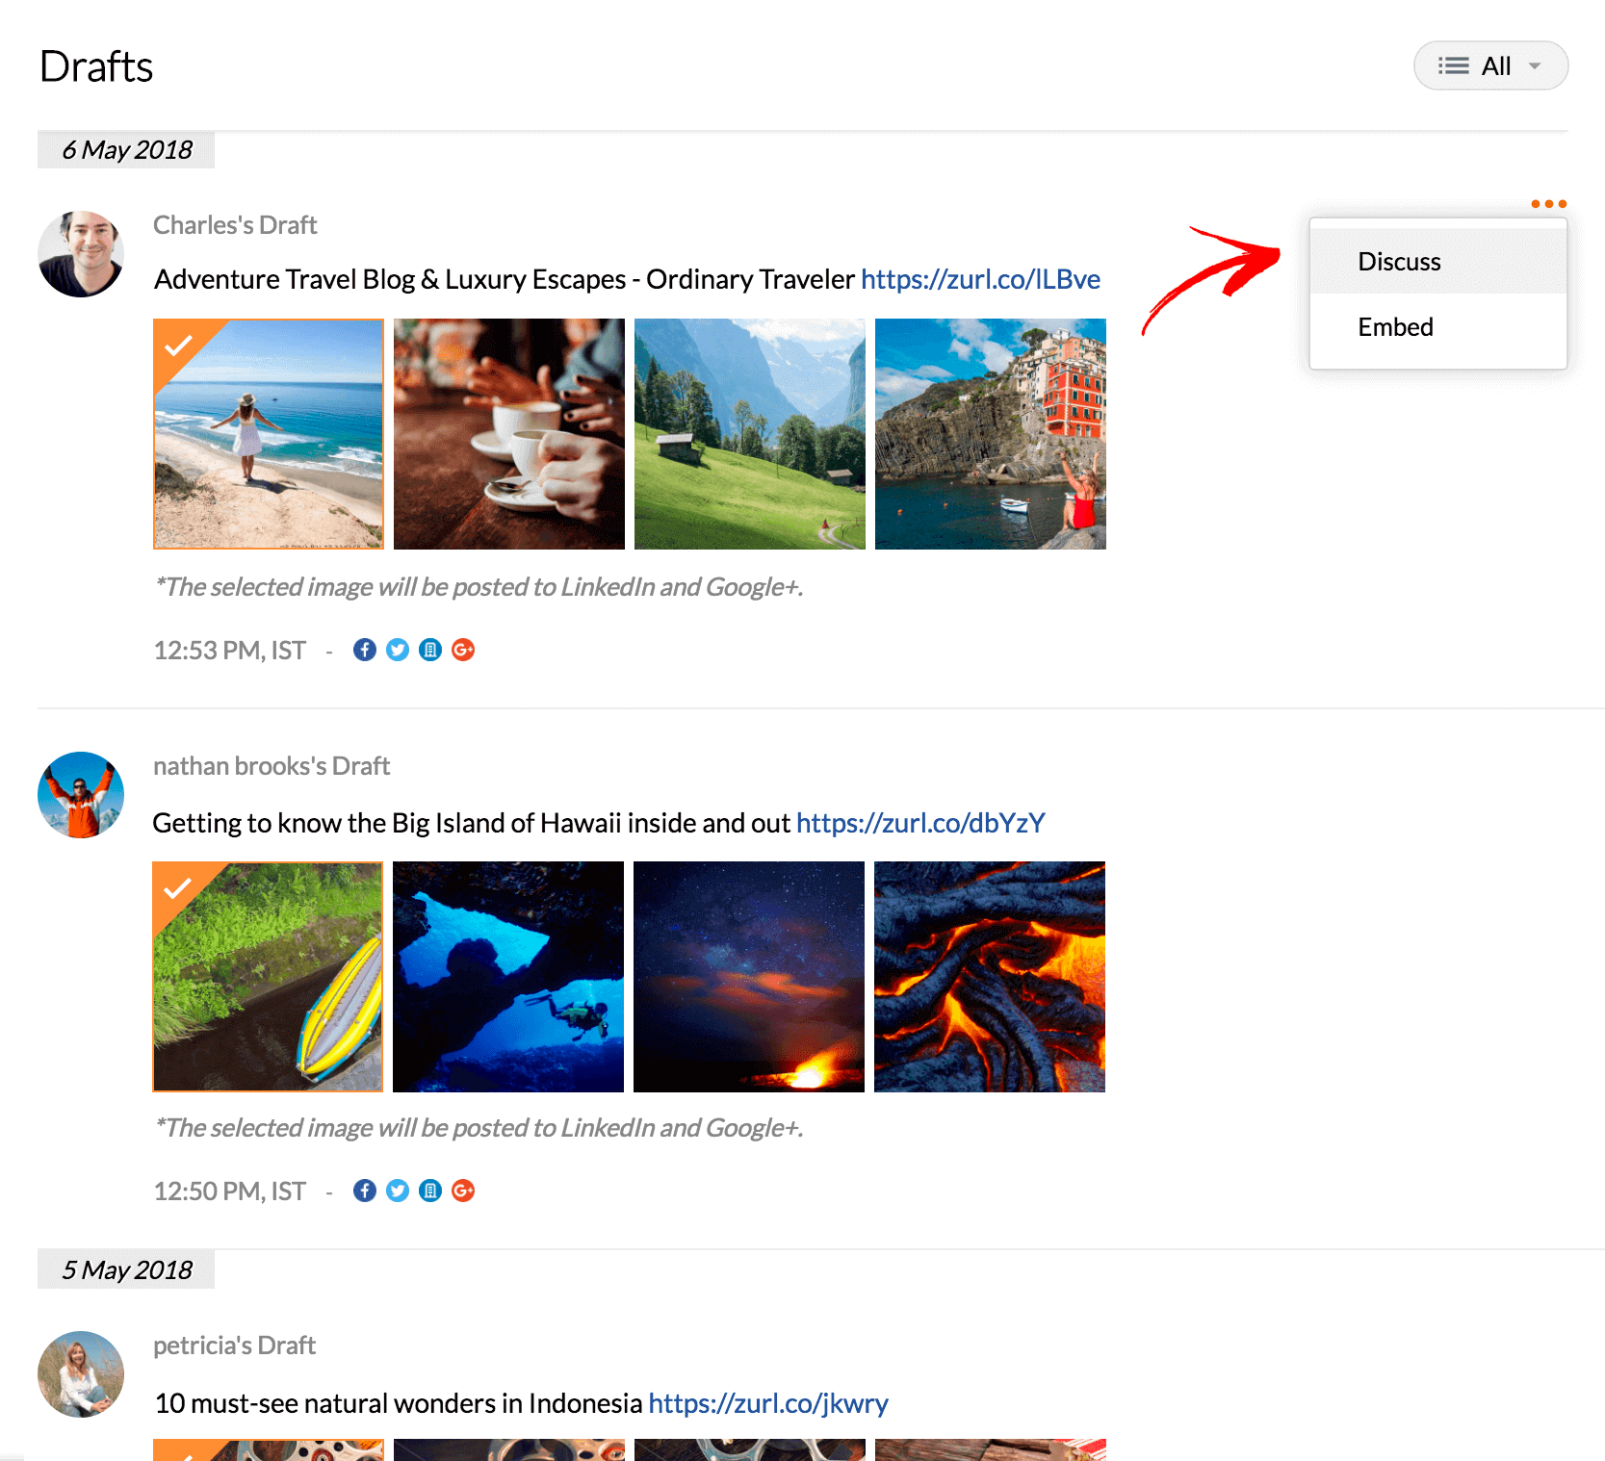Choose Discuss from the popup menu
The width and height of the screenshot is (1605, 1461).
pos(1437,262)
